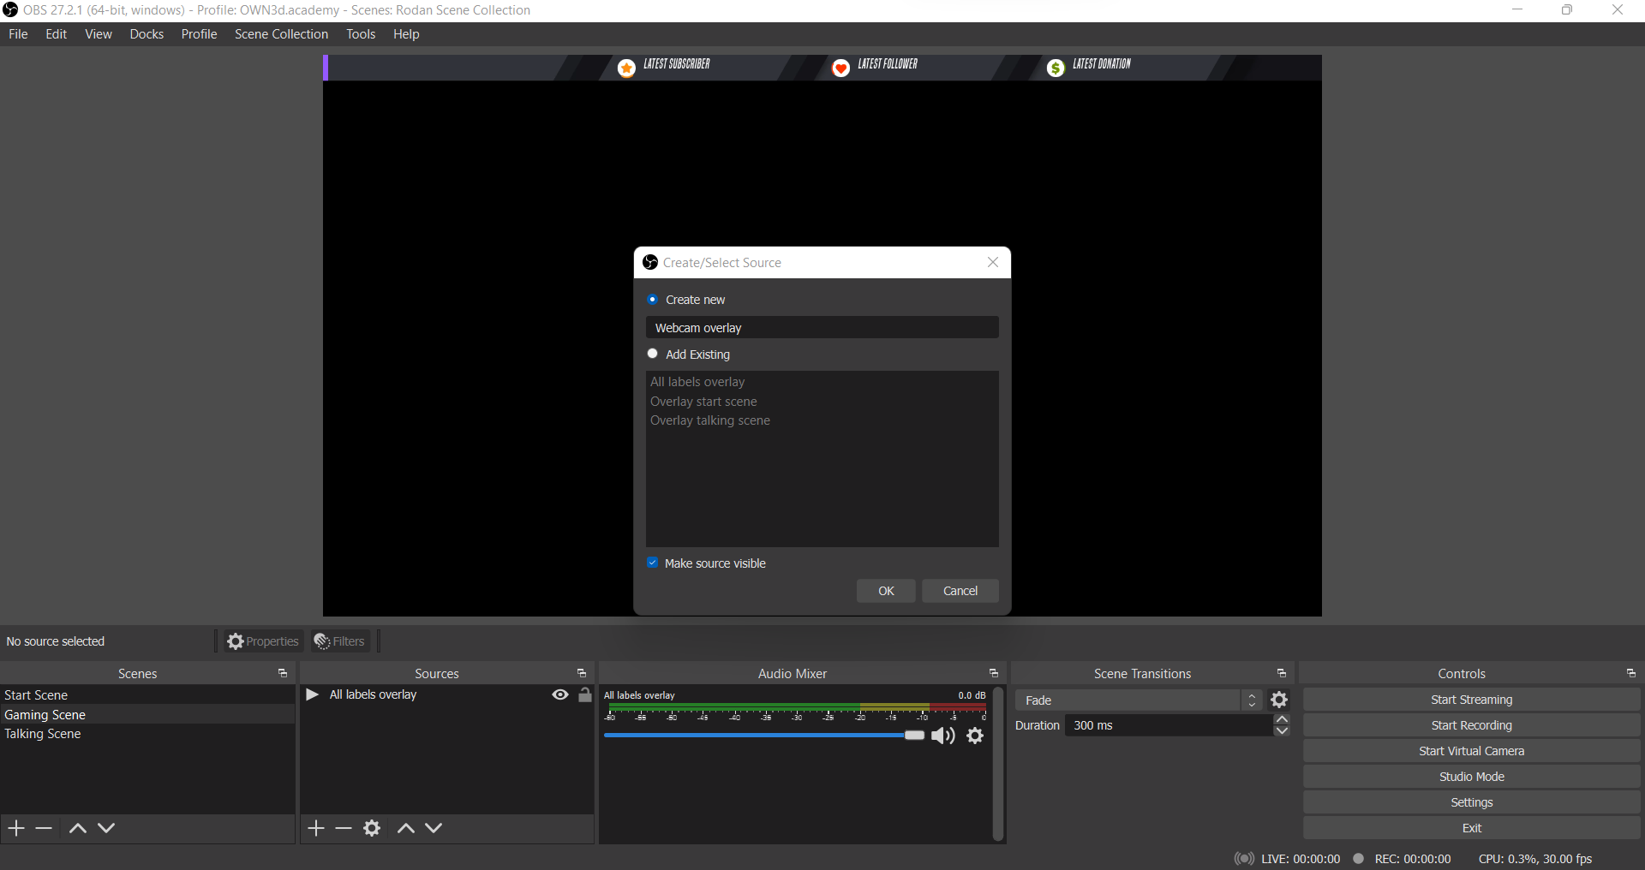Screen dimensions: 1645x870
Task: Move scene up with arrow icon
Action: pyautogui.click(x=77, y=828)
